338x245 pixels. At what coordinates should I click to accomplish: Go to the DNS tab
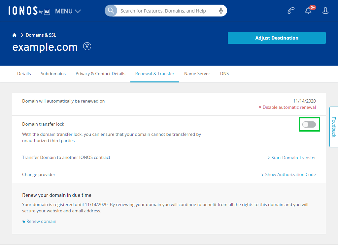[224, 74]
